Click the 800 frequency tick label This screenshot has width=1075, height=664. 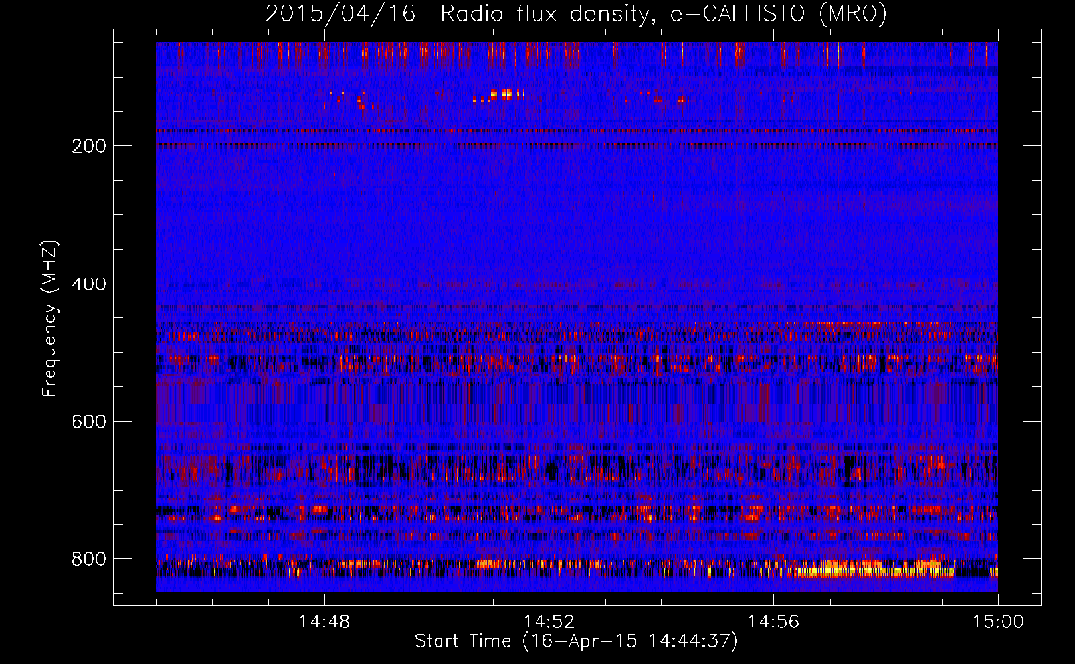(89, 560)
